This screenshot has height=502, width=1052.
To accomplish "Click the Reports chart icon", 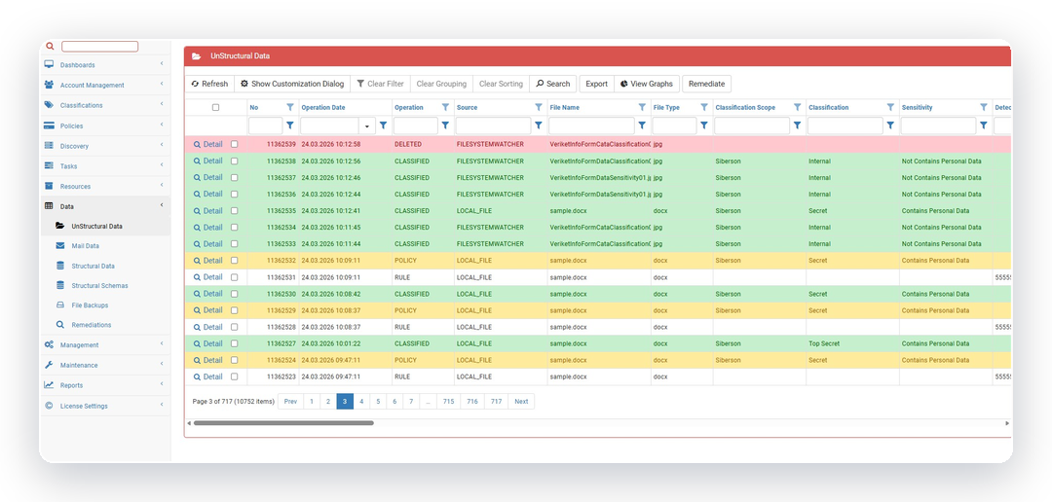I will pyautogui.click(x=49, y=384).
